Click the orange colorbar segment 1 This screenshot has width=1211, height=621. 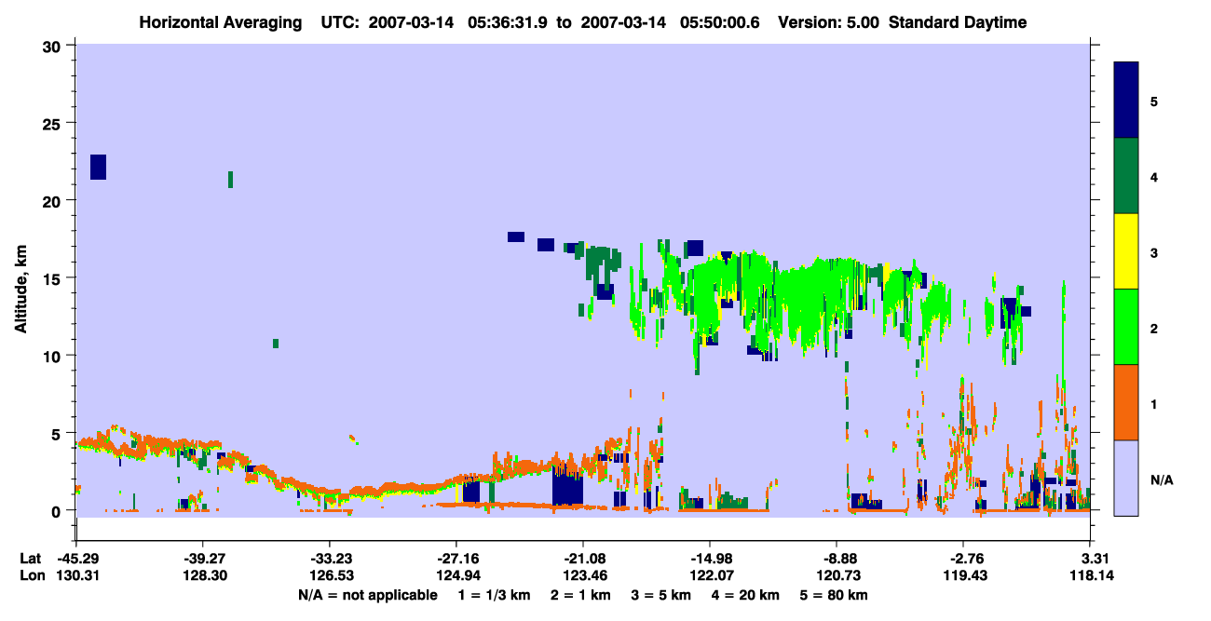pyautogui.click(x=1126, y=402)
